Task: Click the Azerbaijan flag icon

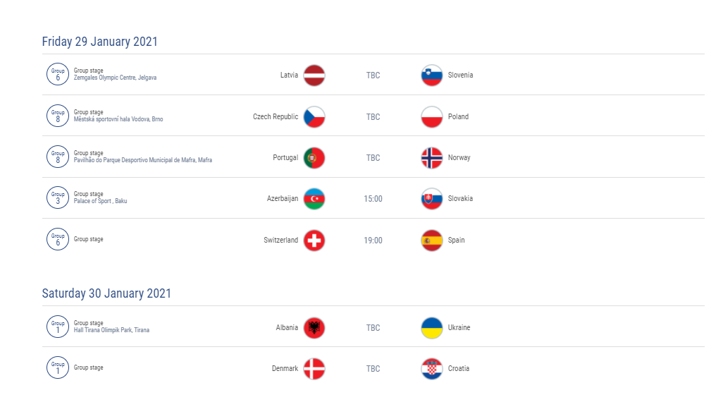Action: click(x=314, y=199)
